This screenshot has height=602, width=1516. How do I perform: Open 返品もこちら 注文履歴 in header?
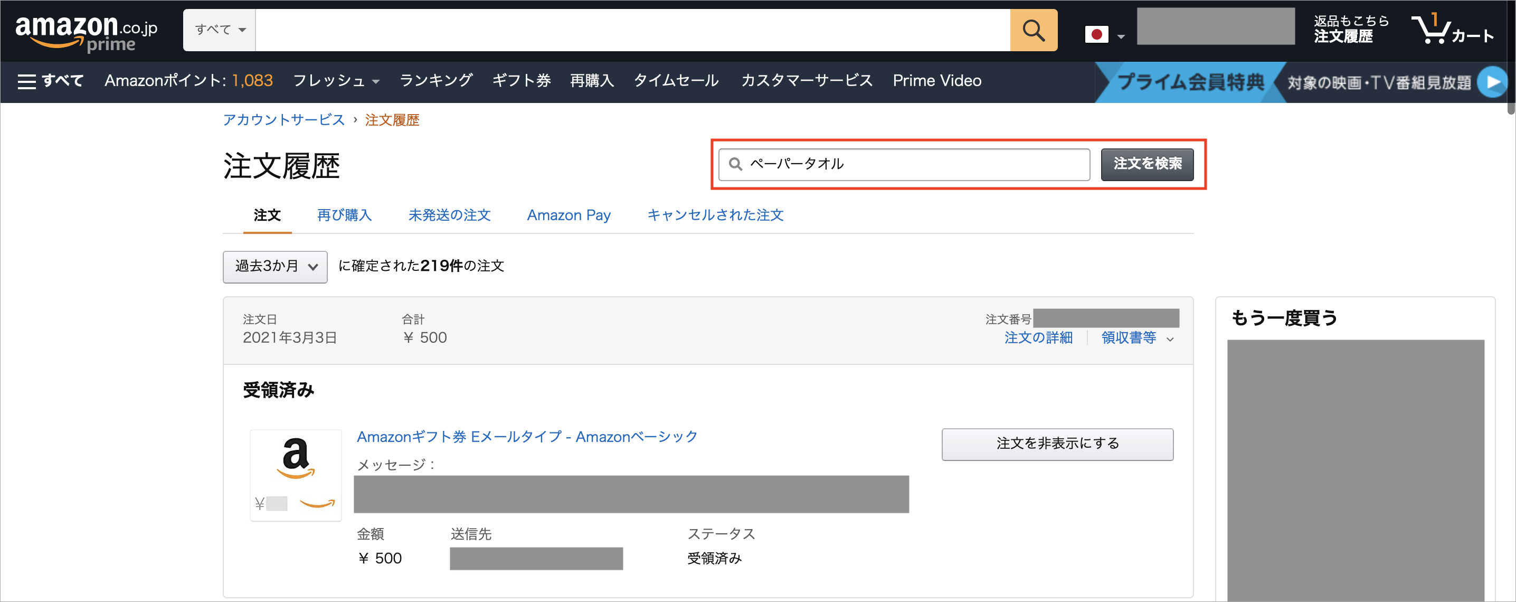coord(1351,30)
